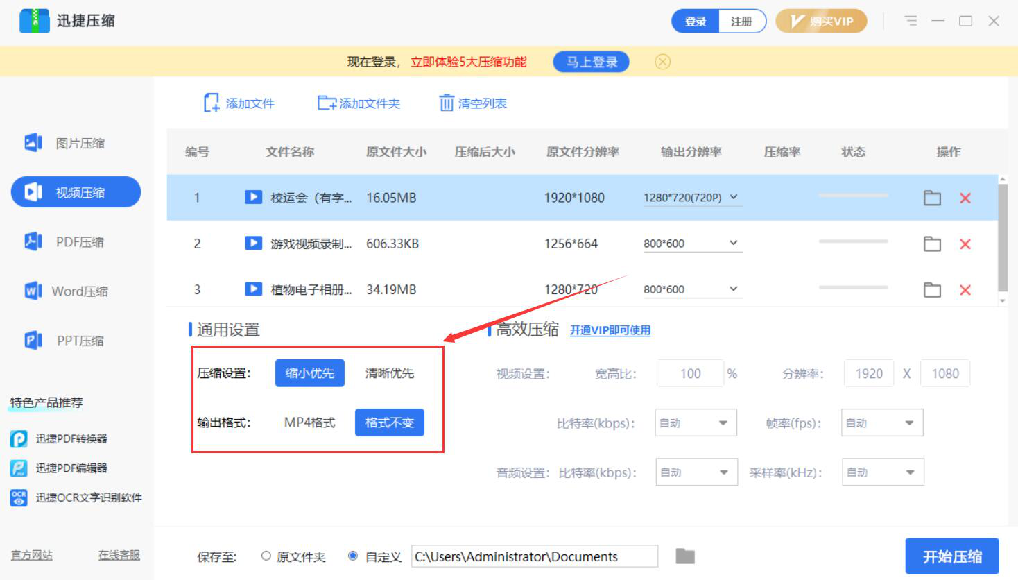Switch to PDF压缩

pos(76,241)
